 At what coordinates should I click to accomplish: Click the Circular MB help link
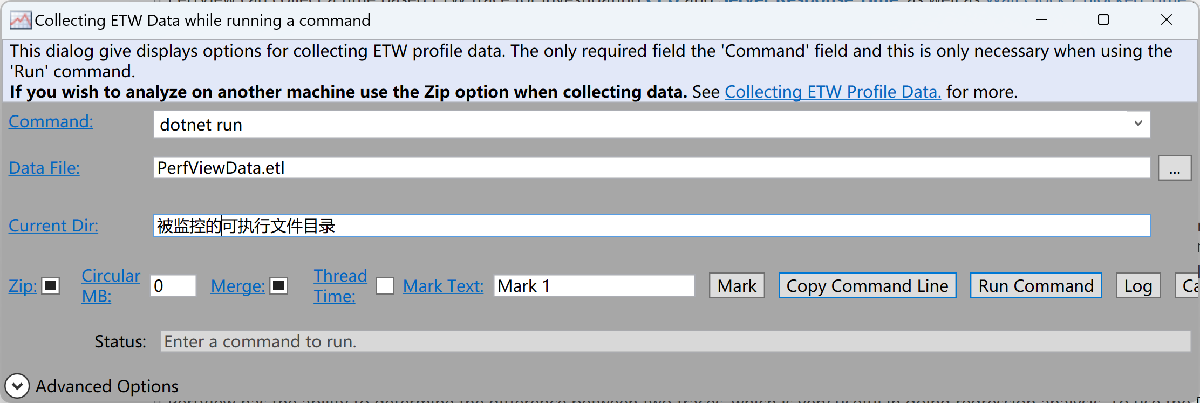coord(111,285)
